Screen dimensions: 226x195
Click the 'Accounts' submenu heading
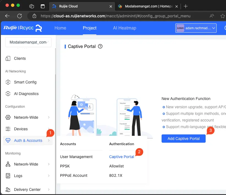(68, 144)
